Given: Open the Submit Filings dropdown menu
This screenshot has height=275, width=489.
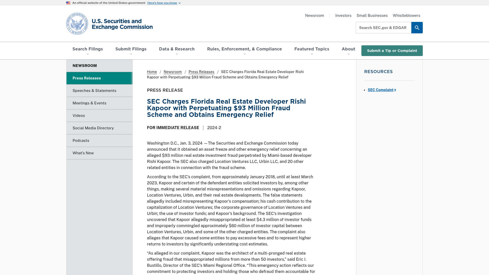Looking at the screenshot, I should [131, 51].
